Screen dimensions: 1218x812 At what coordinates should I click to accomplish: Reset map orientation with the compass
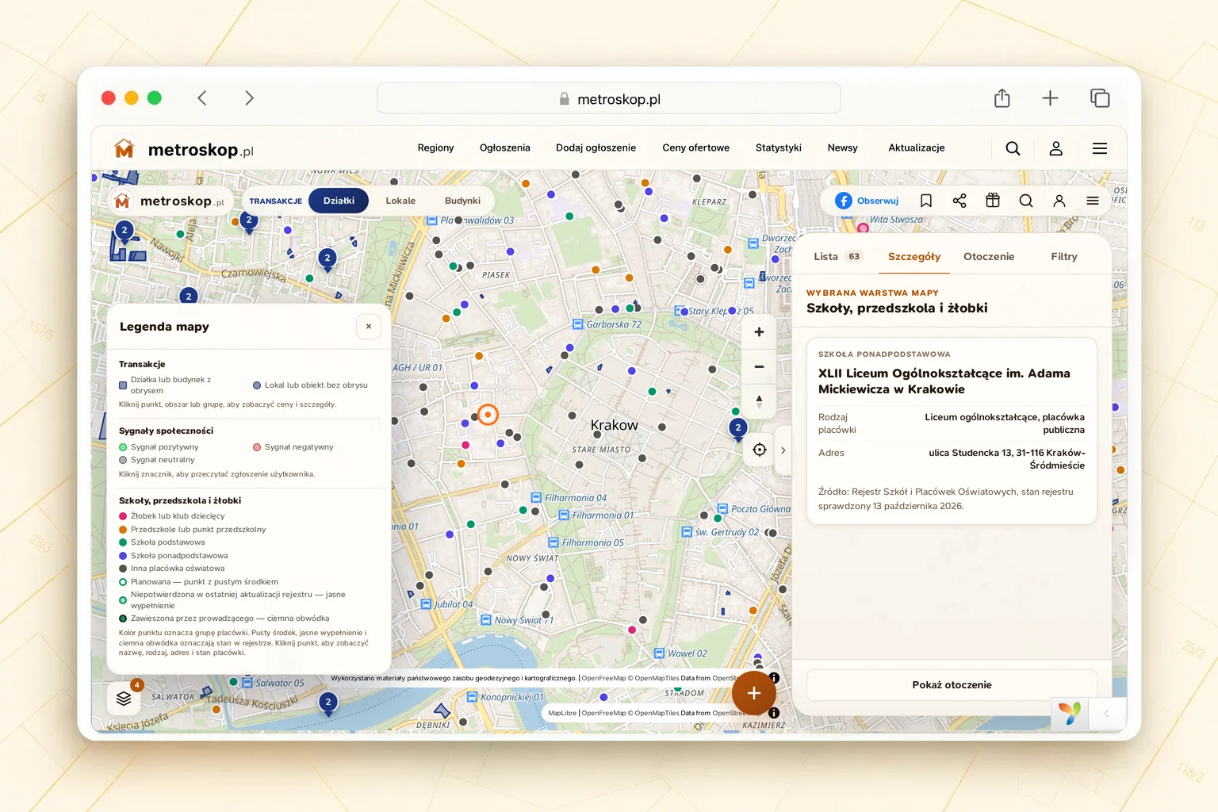pyautogui.click(x=759, y=400)
